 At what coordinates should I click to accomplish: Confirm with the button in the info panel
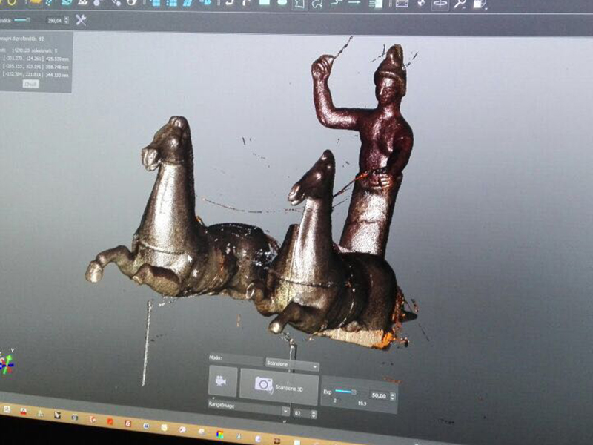(x=30, y=84)
